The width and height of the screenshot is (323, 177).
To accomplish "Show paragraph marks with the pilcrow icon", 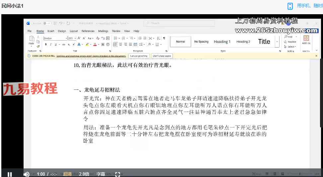I will [x=164, y=38].
